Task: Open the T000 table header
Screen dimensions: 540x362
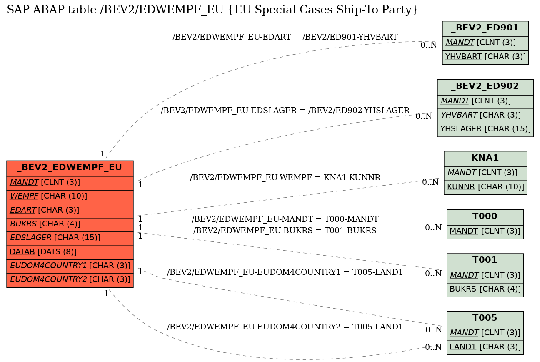Action: (x=485, y=216)
